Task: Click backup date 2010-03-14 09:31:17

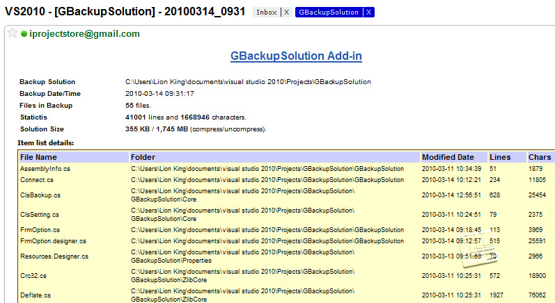Action: pyautogui.click(x=159, y=94)
